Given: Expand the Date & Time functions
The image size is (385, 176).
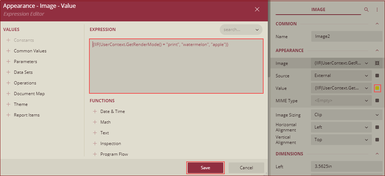Looking at the screenshot, I should [95, 111].
